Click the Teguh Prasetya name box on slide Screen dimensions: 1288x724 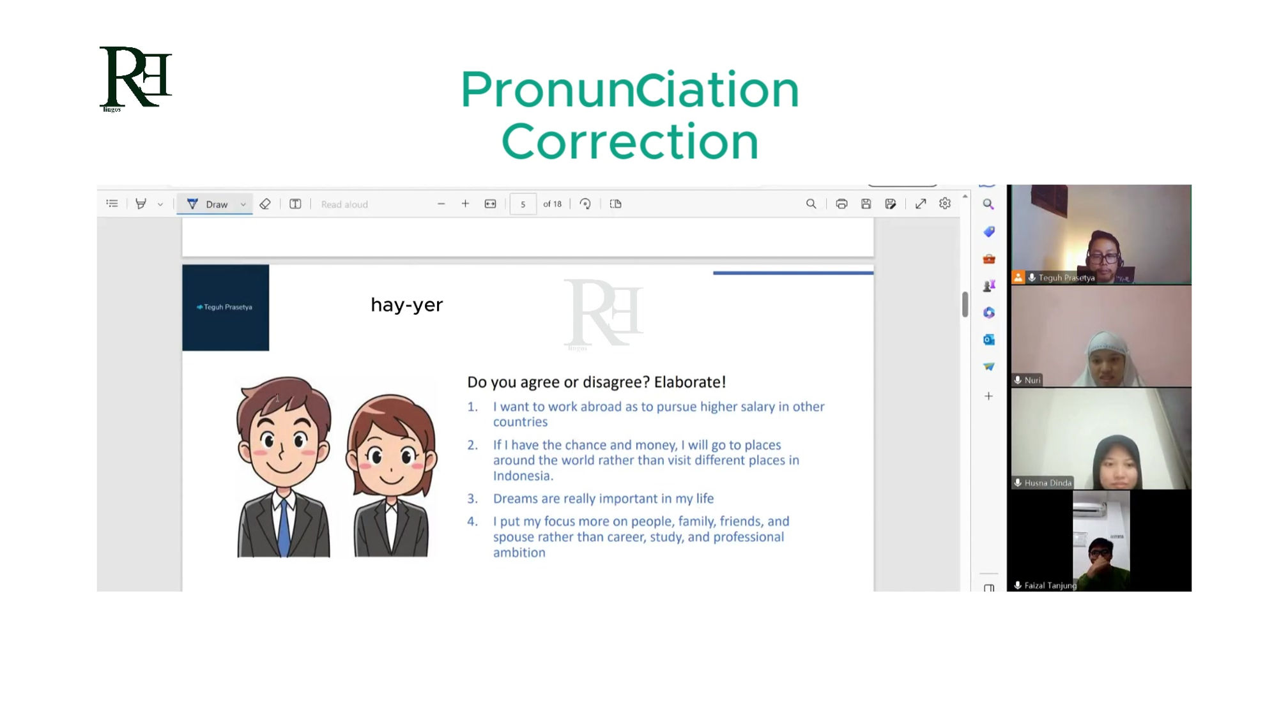[x=226, y=308]
